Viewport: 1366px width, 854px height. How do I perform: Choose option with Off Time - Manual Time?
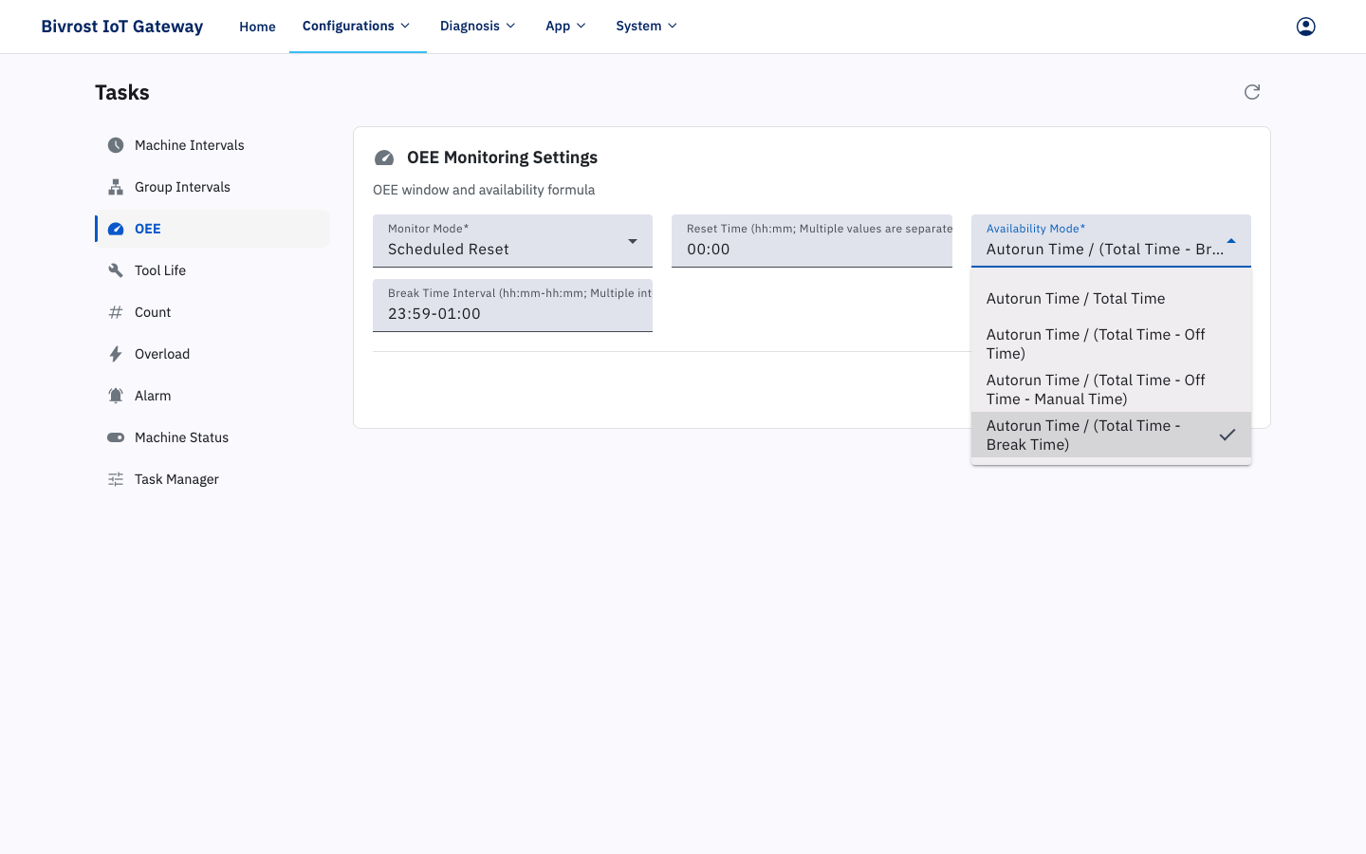coord(1111,389)
